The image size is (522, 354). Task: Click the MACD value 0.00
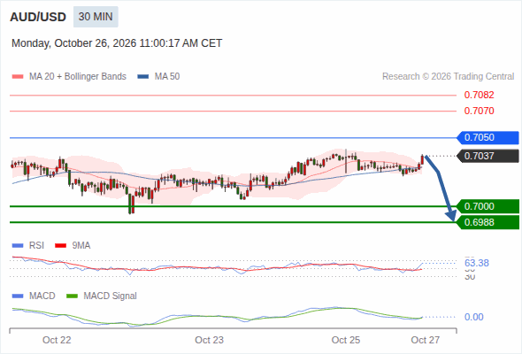[474, 317]
